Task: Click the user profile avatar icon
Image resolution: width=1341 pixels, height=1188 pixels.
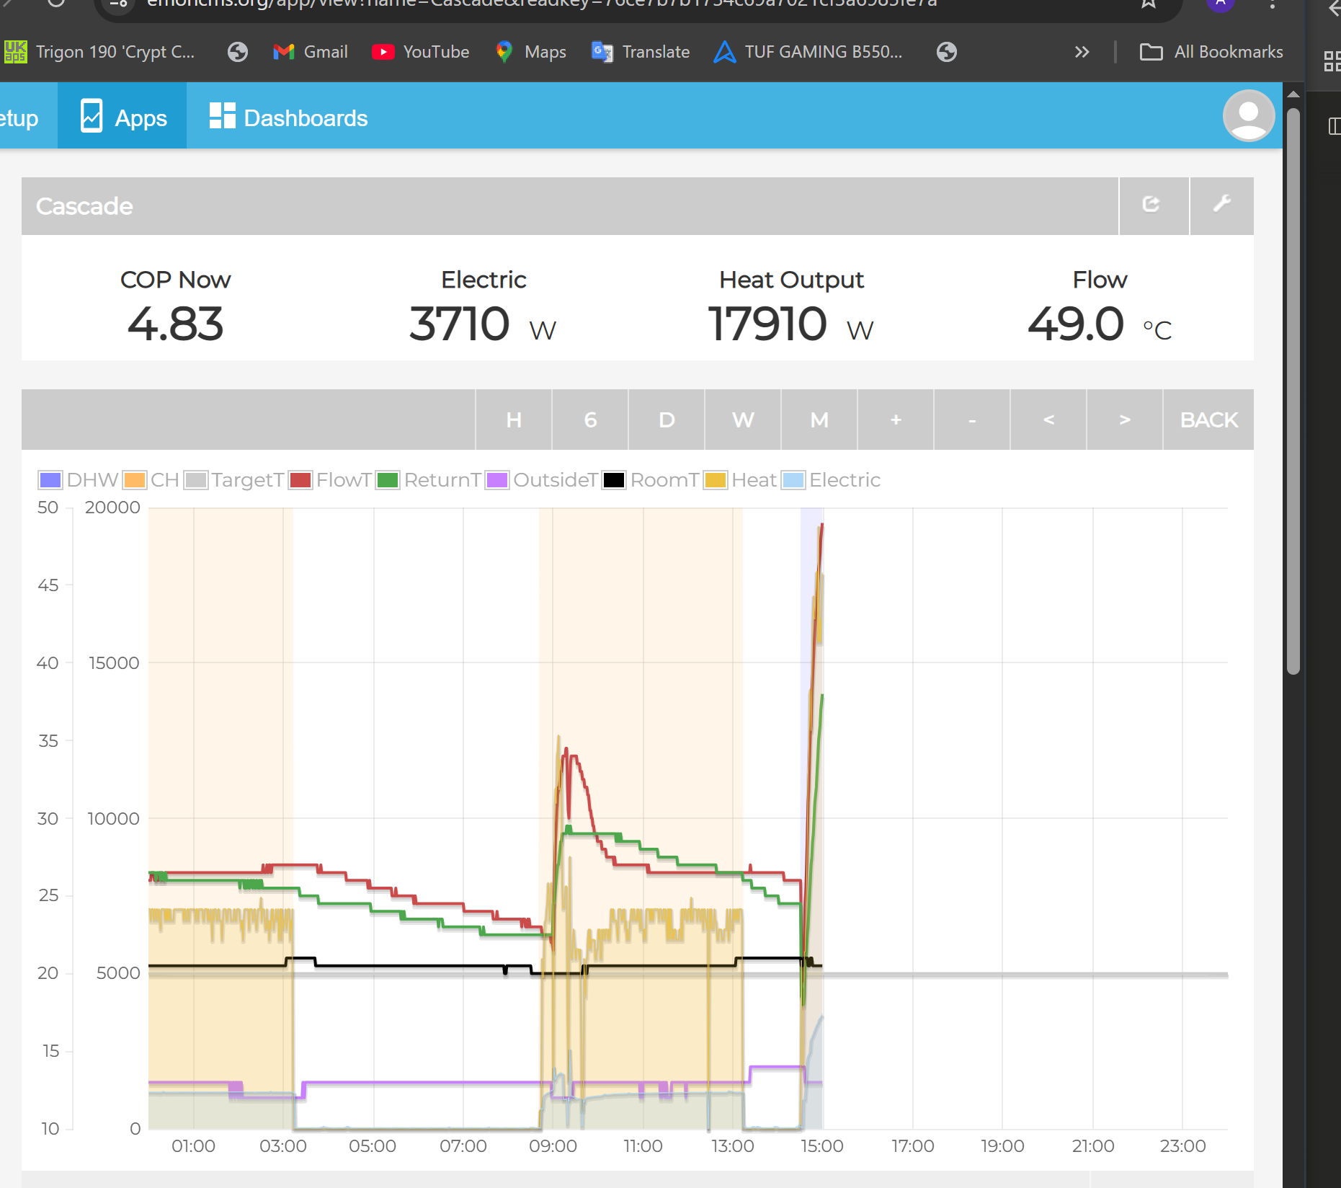Action: click(x=1248, y=116)
